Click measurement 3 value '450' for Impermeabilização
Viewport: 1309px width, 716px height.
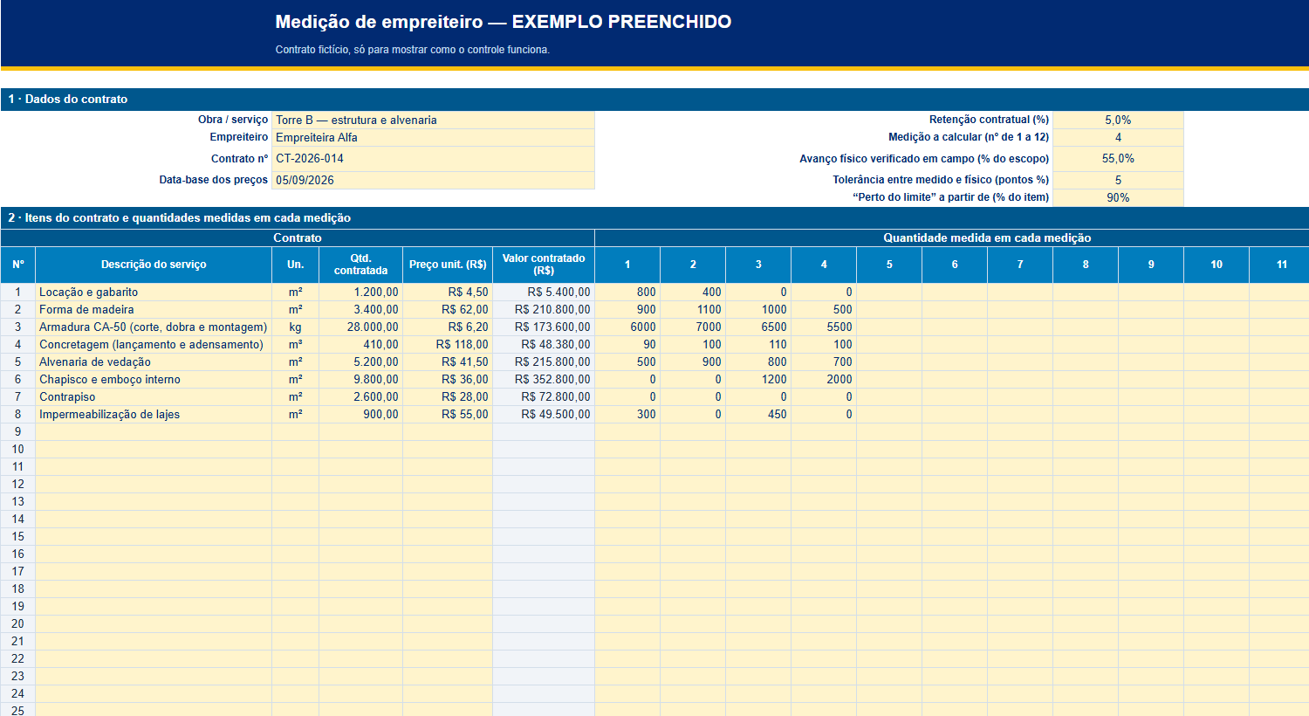(x=758, y=414)
